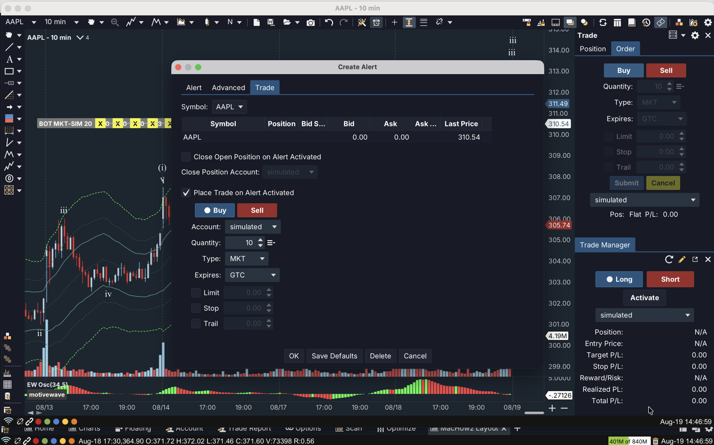Switch to the Alert tab
The width and height of the screenshot is (714, 445).
pyautogui.click(x=194, y=88)
